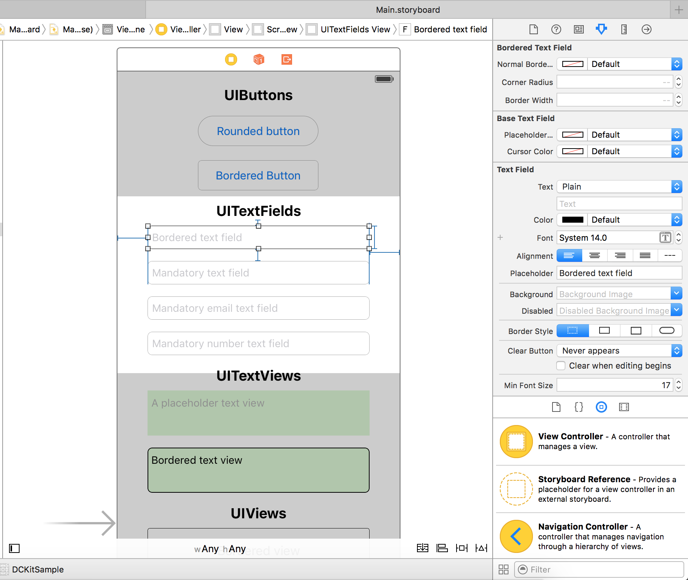Click View breadcrumb item
The image size is (688, 580).
coord(227,29)
